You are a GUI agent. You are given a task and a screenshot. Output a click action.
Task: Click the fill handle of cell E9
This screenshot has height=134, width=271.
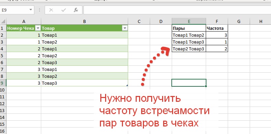206,86
